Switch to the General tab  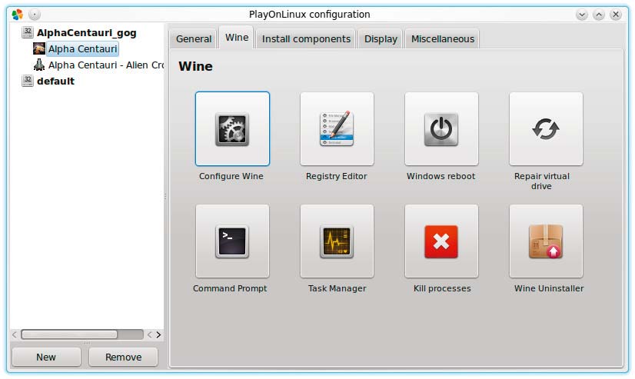(193, 39)
